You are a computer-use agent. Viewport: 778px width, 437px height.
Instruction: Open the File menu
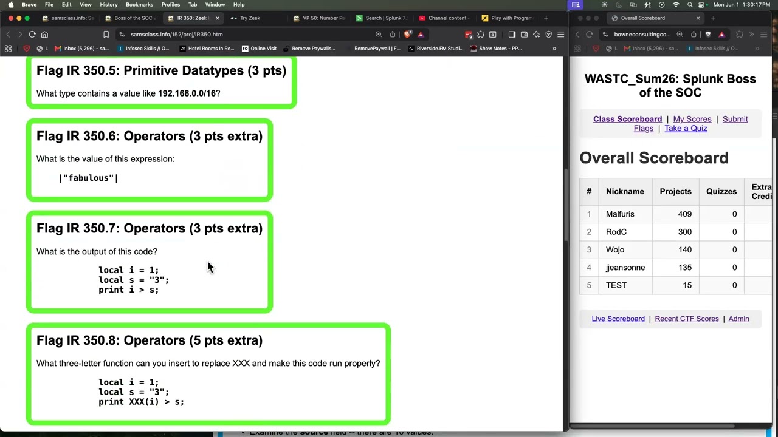(49, 5)
